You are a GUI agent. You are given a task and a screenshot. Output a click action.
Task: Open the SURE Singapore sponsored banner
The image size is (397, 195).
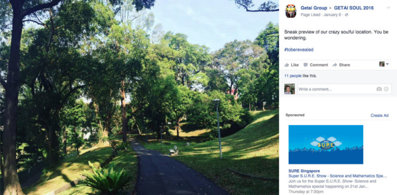click(326, 145)
